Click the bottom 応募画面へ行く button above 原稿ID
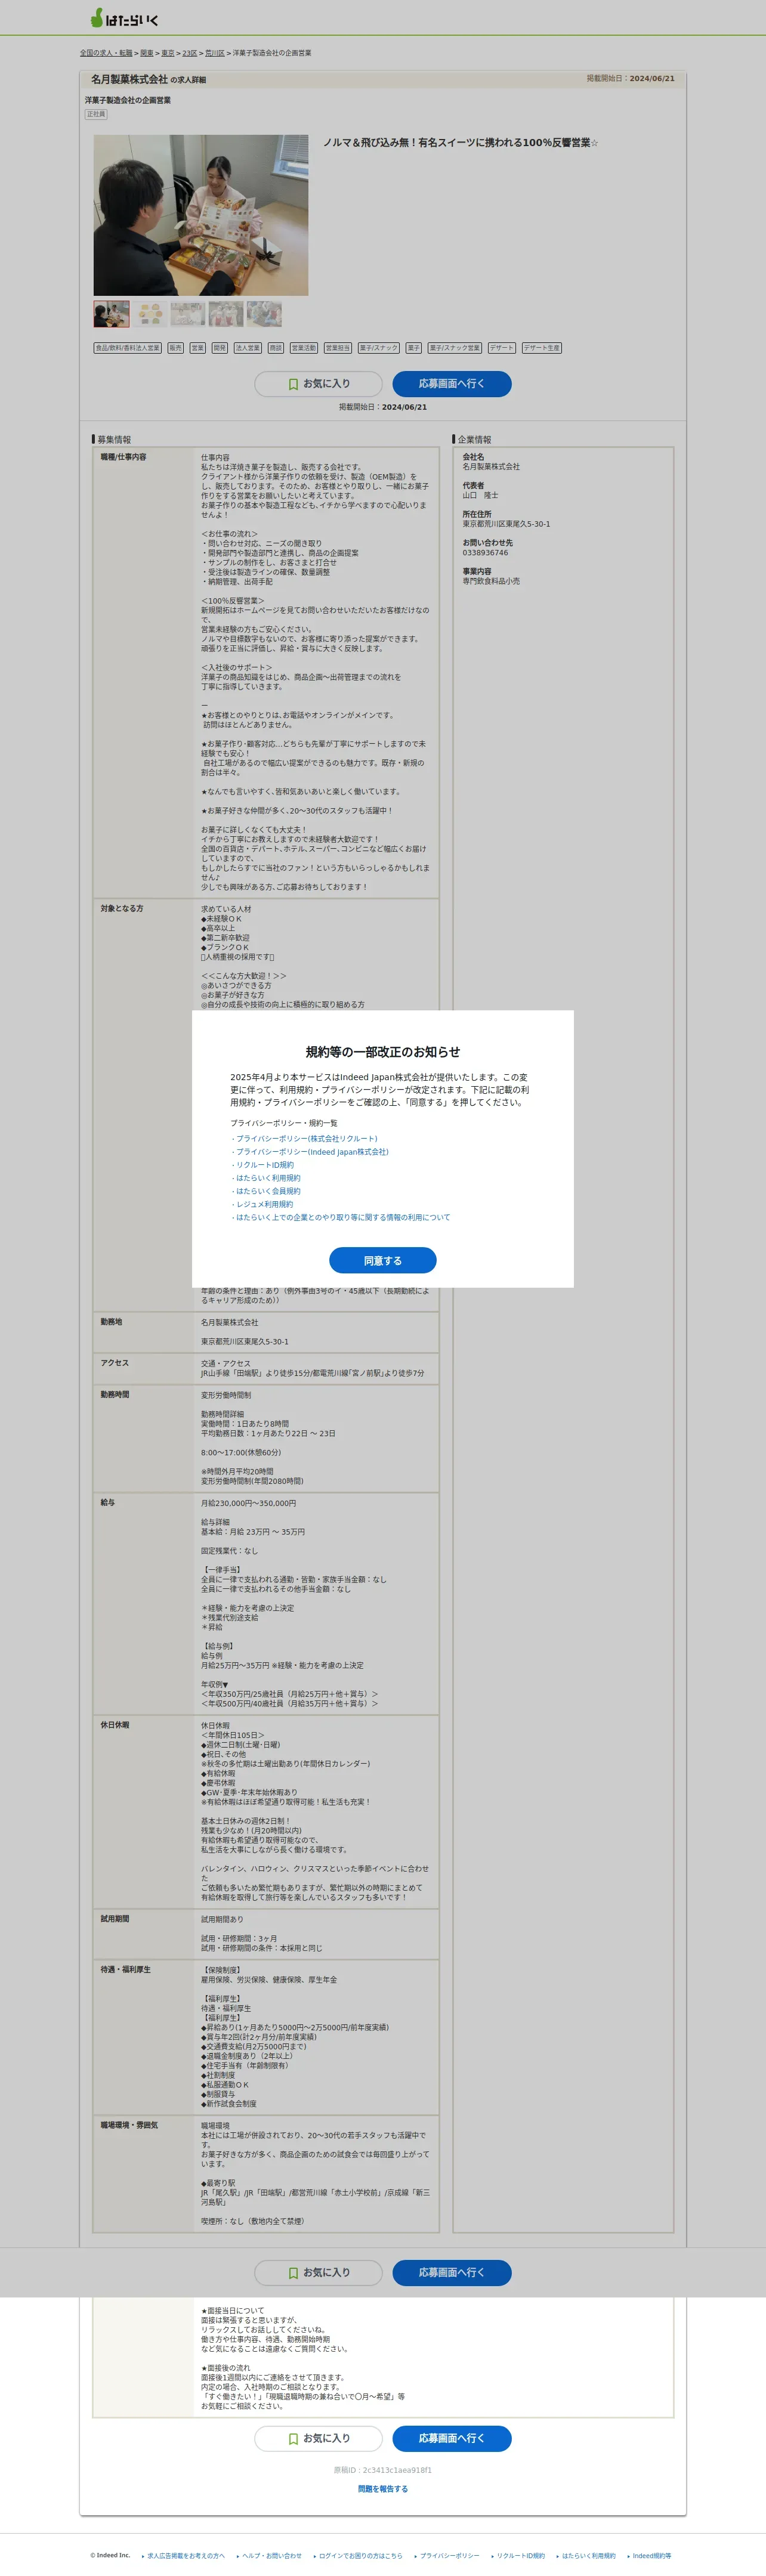Viewport: 766px width, 2576px height. pos(452,2438)
